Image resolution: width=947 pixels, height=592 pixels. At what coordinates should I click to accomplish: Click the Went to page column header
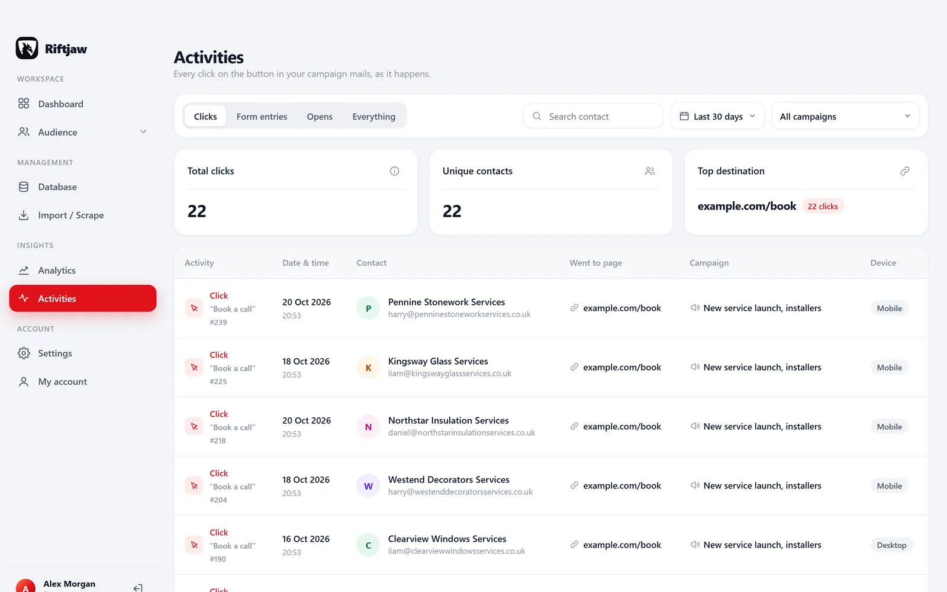[x=595, y=263]
